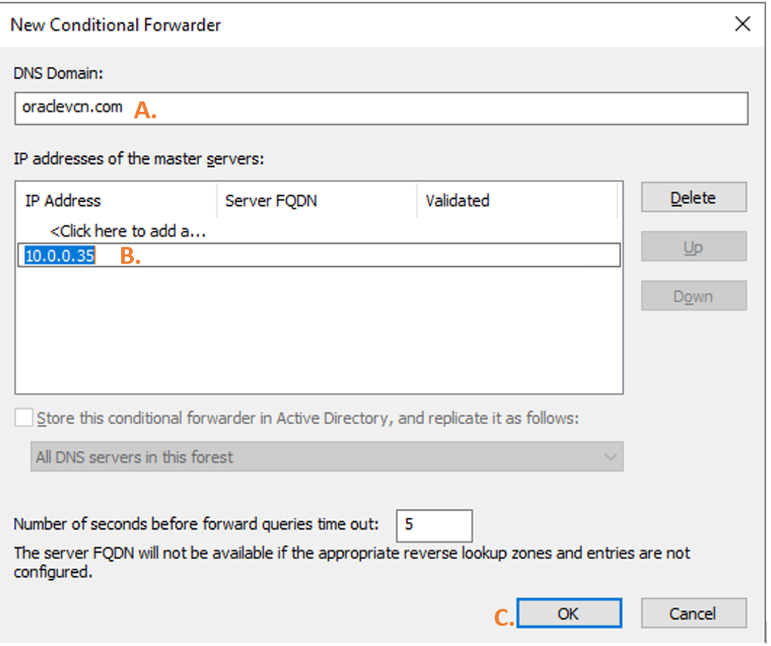Click the Delete button
This screenshot has width=771, height=646.
point(692,197)
